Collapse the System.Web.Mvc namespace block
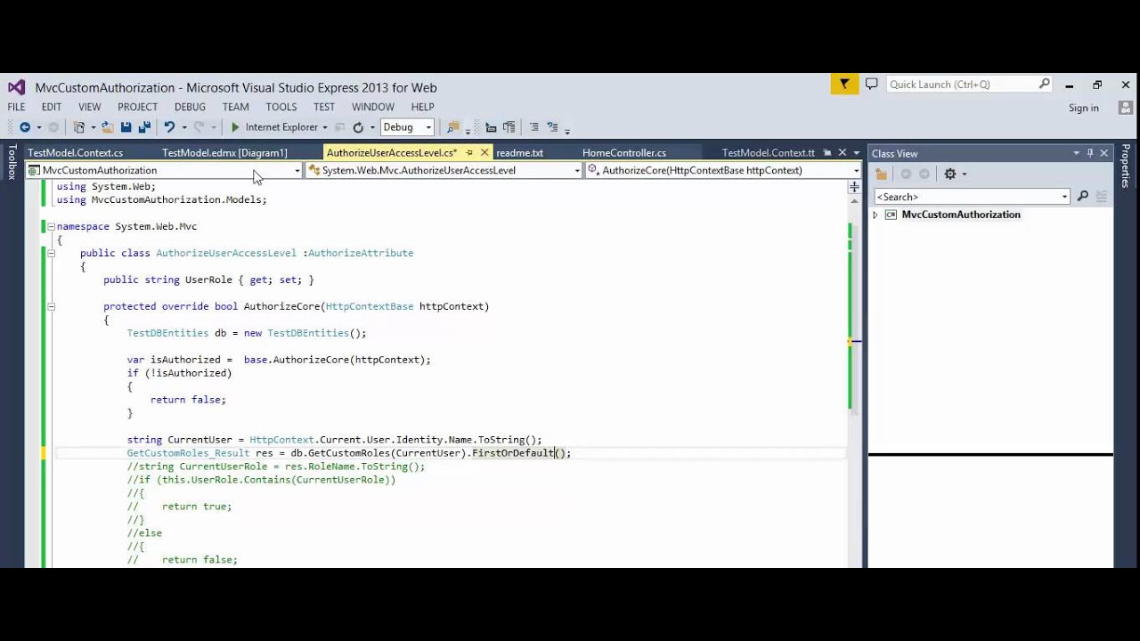The height and width of the screenshot is (641, 1140). [x=51, y=227]
